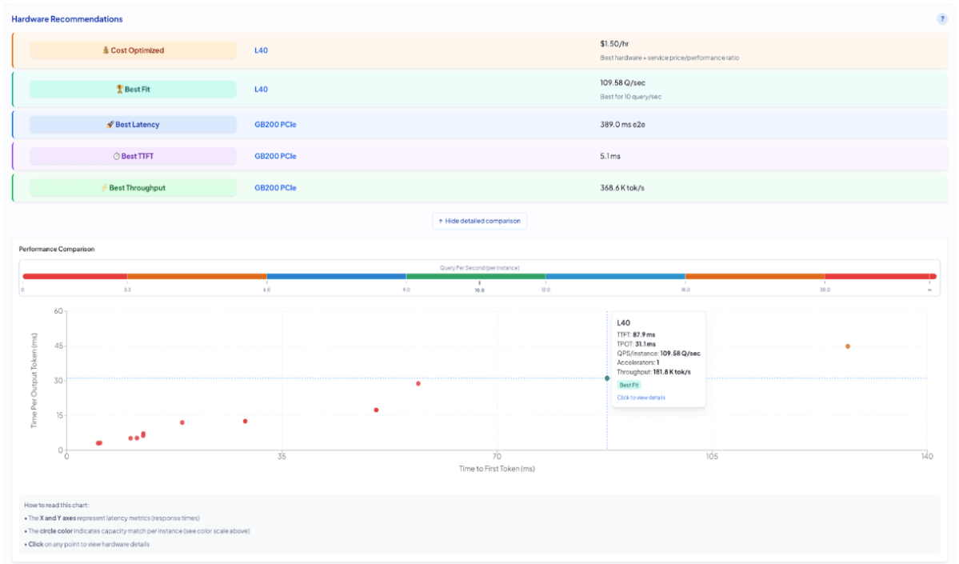Click the green 9.0 to 12.0 scale segment
Viewport: 959px width, 564px height.
coord(476,277)
